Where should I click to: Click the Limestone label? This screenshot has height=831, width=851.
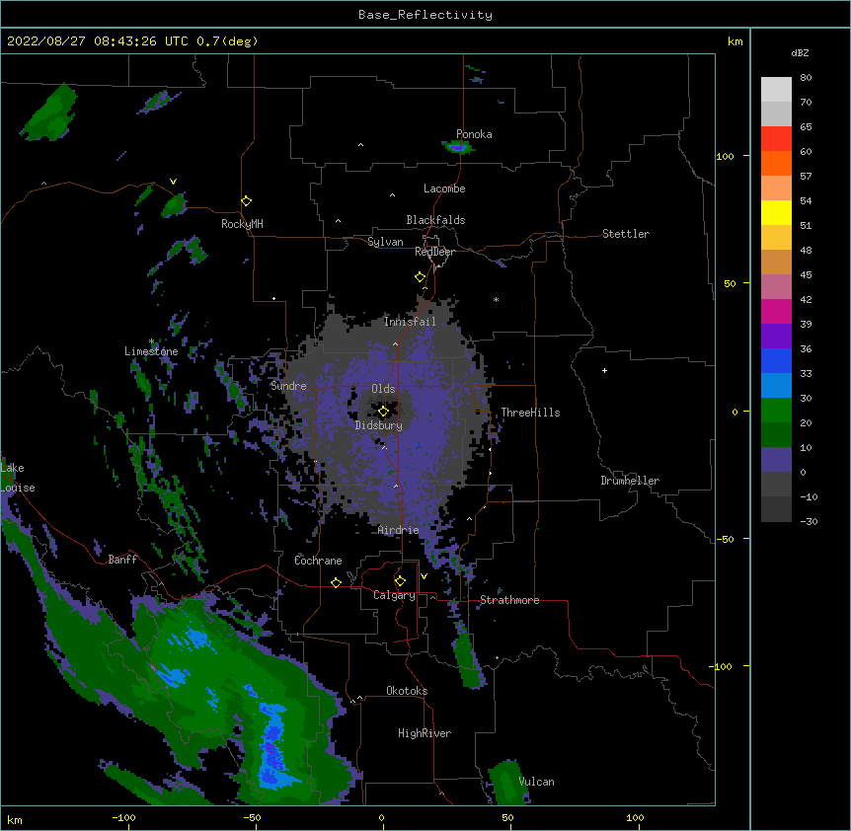coord(151,351)
